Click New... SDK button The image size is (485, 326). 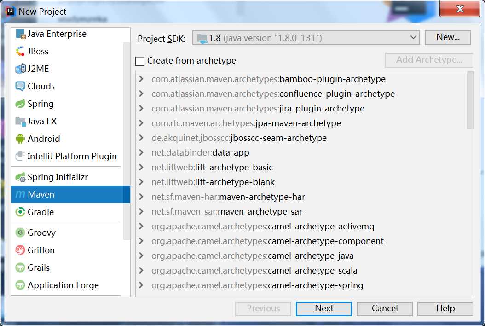(448, 38)
